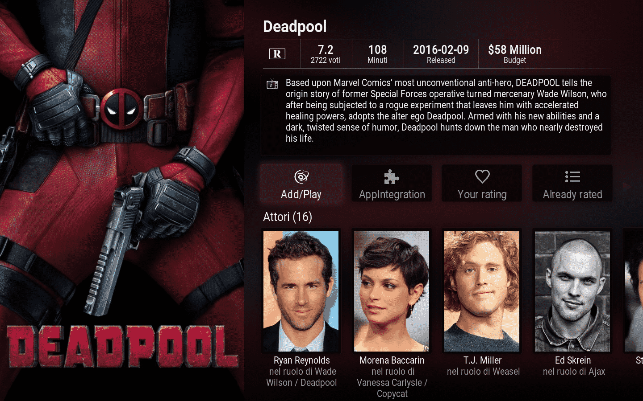Click the movie plot description text
This screenshot has height=401, width=643.
click(x=446, y=110)
